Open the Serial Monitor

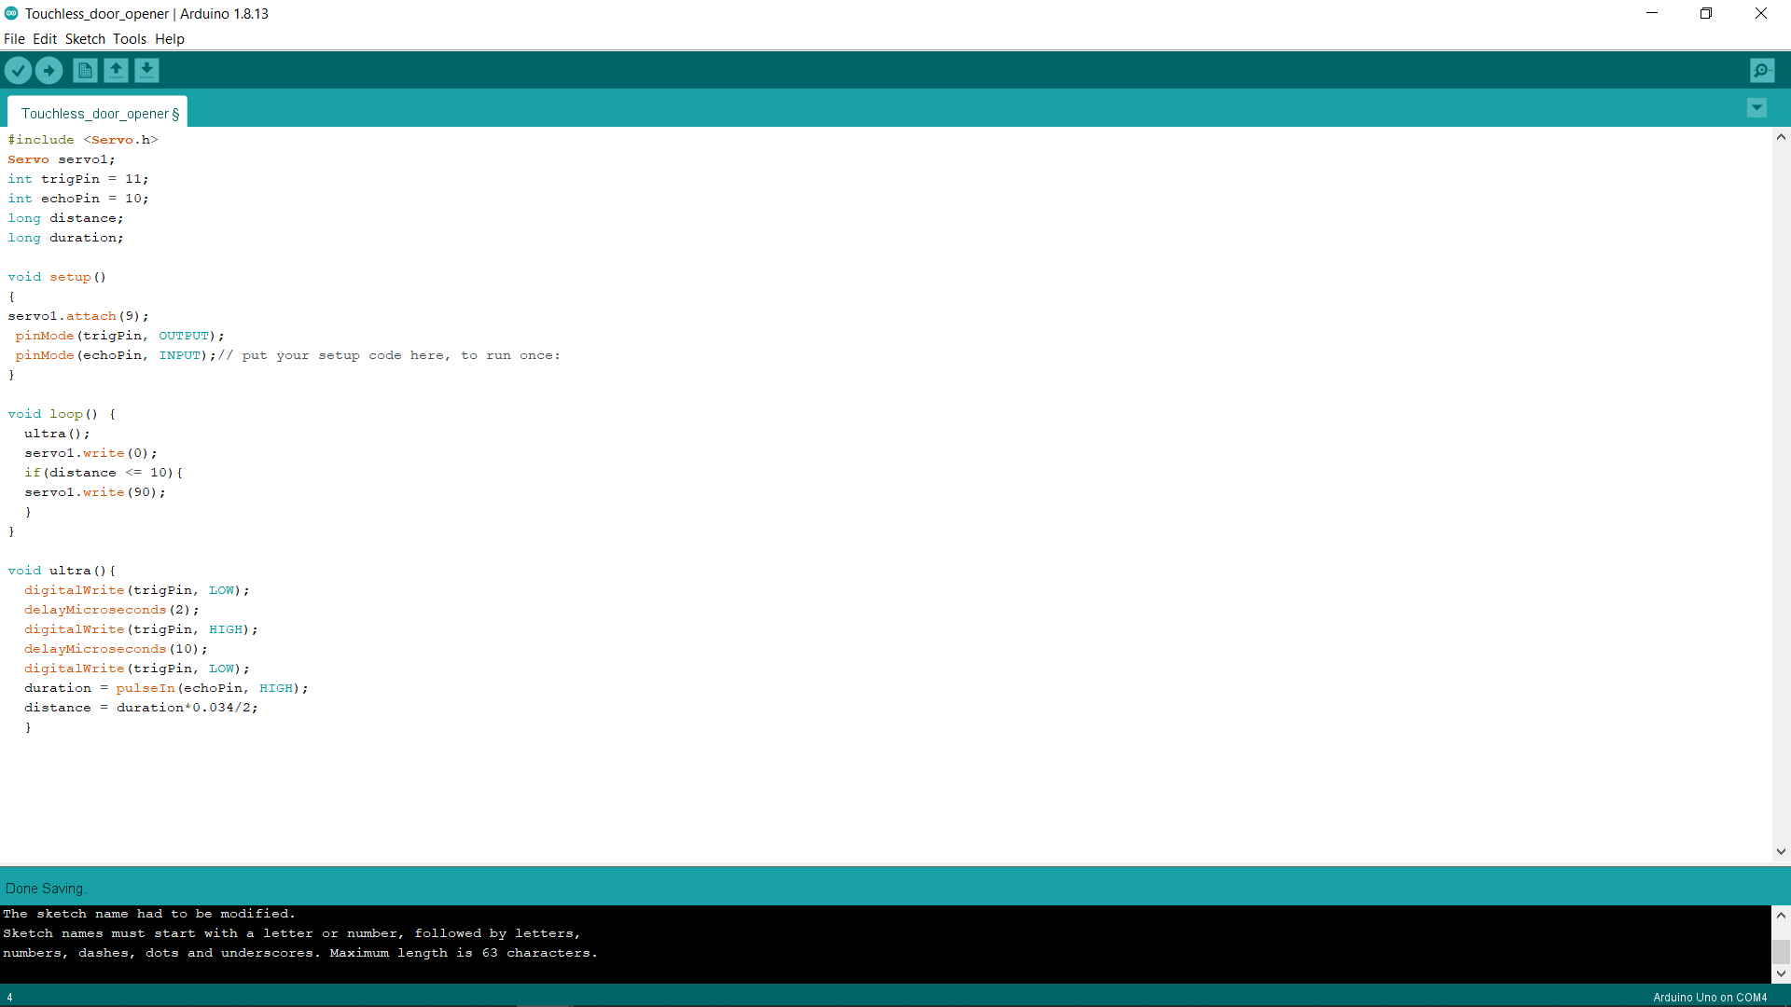[1761, 70]
